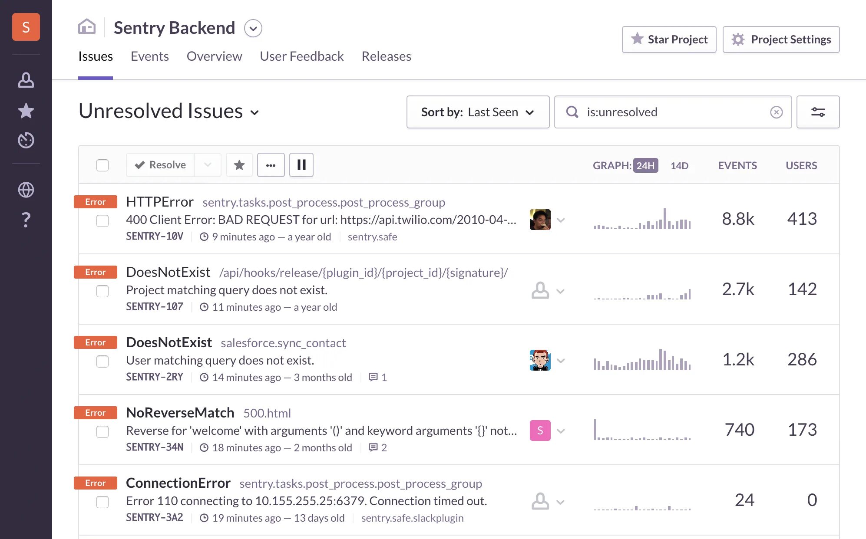Click the pause real-time updates button

(x=301, y=165)
